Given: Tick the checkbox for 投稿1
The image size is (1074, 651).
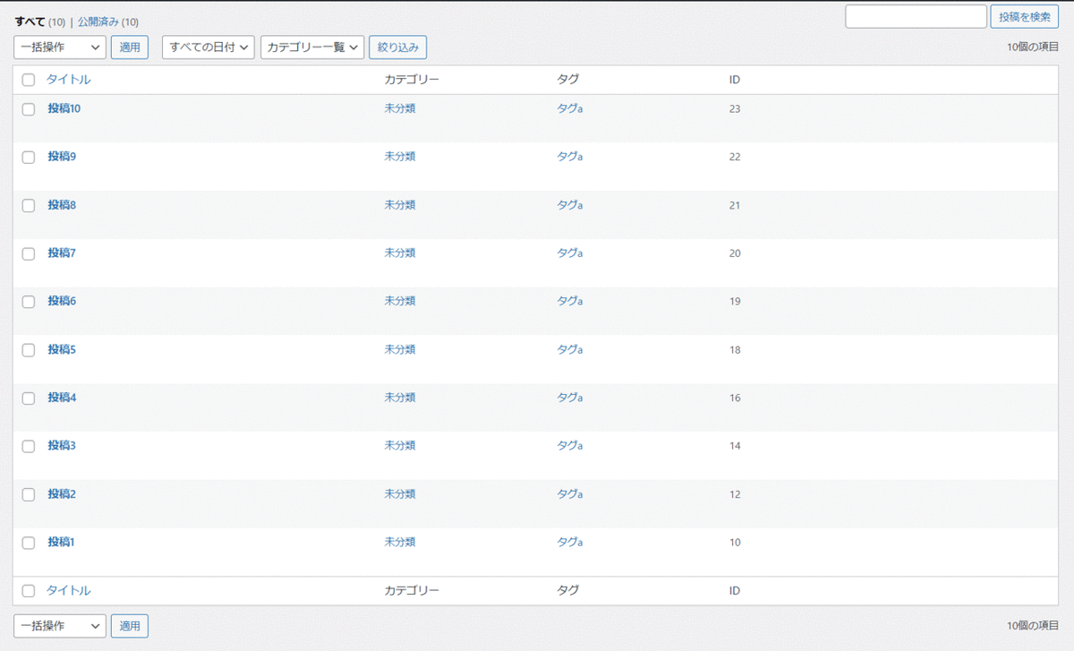Looking at the screenshot, I should pos(29,543).
